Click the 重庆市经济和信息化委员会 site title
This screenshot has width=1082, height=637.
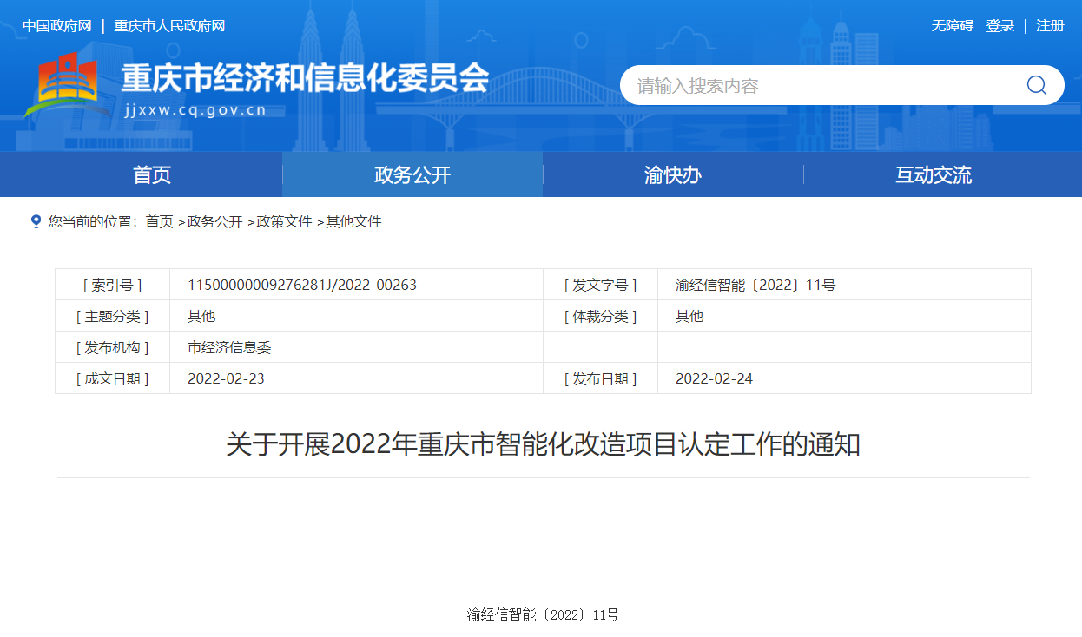pos(304,78)
